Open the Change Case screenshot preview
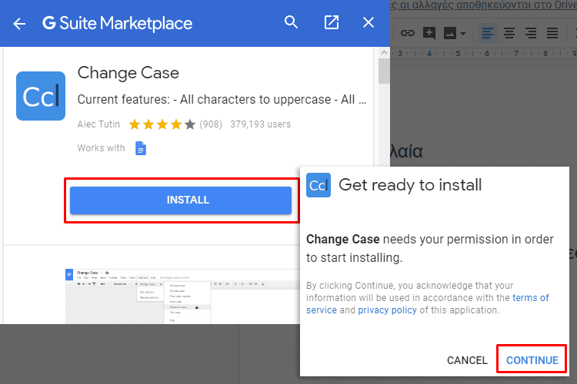 (x=182, y=296)
